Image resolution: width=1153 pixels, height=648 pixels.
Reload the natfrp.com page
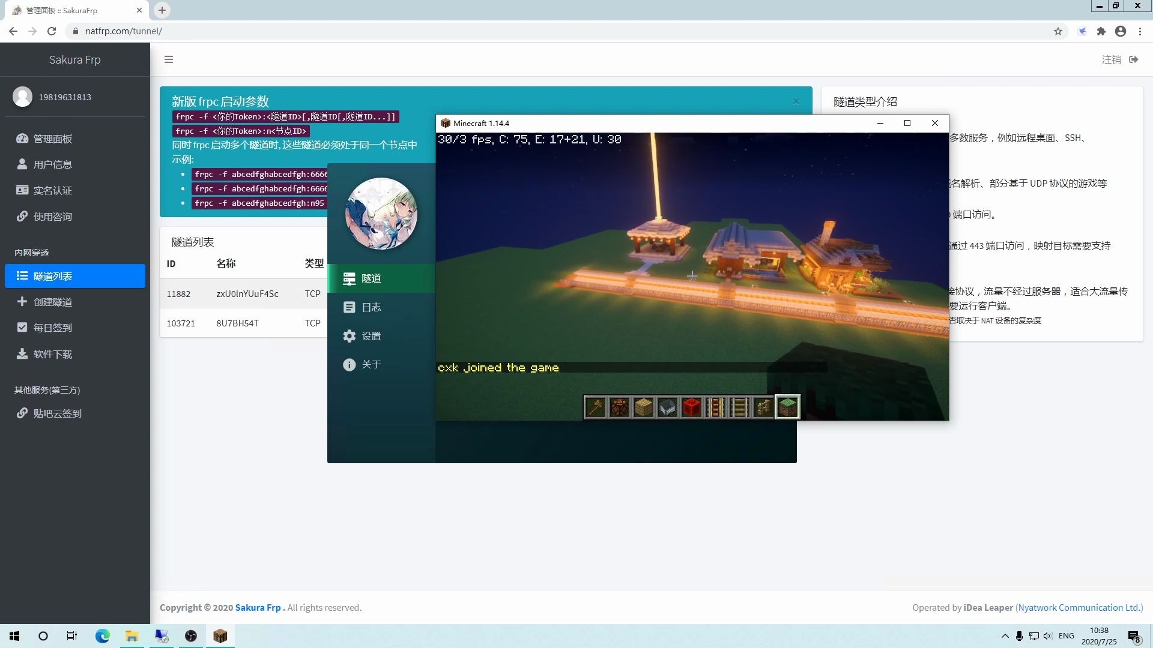(52, 31)
